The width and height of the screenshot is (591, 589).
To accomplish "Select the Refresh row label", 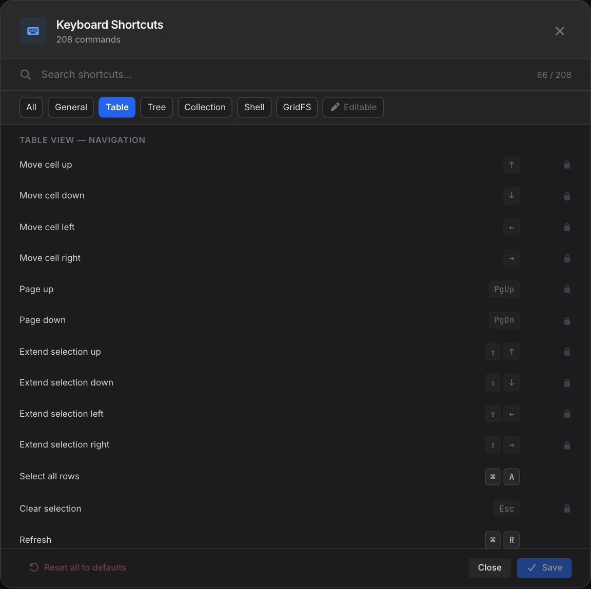I will point(35,540).
